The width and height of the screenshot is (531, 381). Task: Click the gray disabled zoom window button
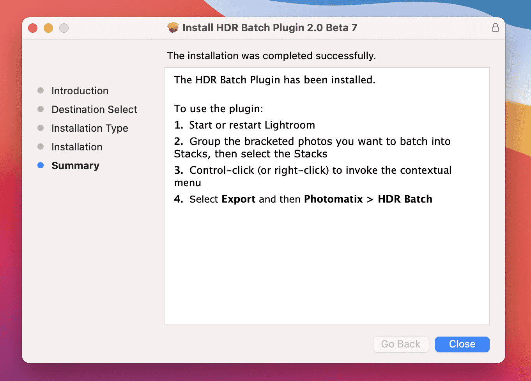click(x=64, y=28)
